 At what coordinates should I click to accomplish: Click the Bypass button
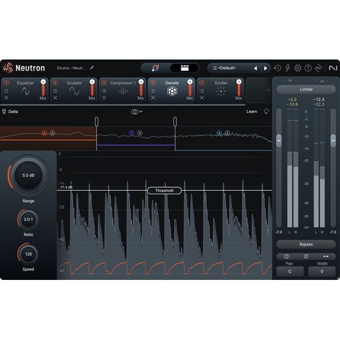tap(306, 244)
